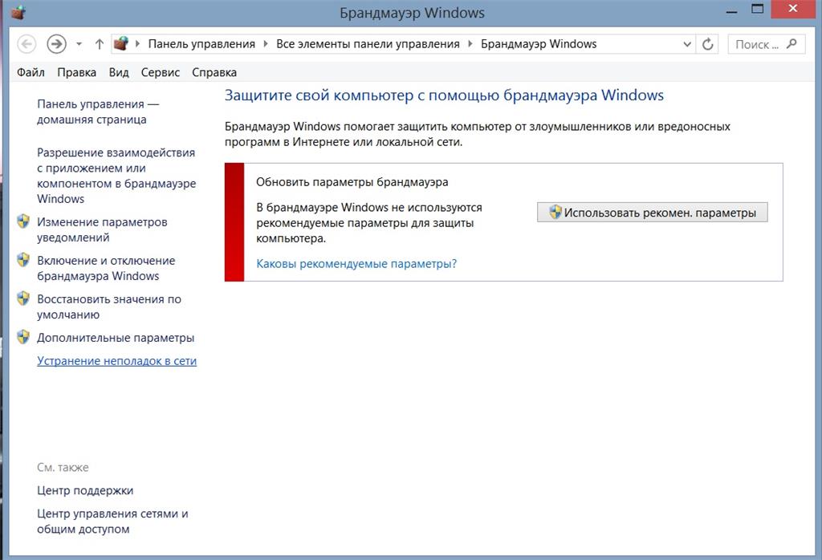Refresh the Брандмауэр Windows page
The height and width of the screenshot is (560, 822).
tap(708, 45)
